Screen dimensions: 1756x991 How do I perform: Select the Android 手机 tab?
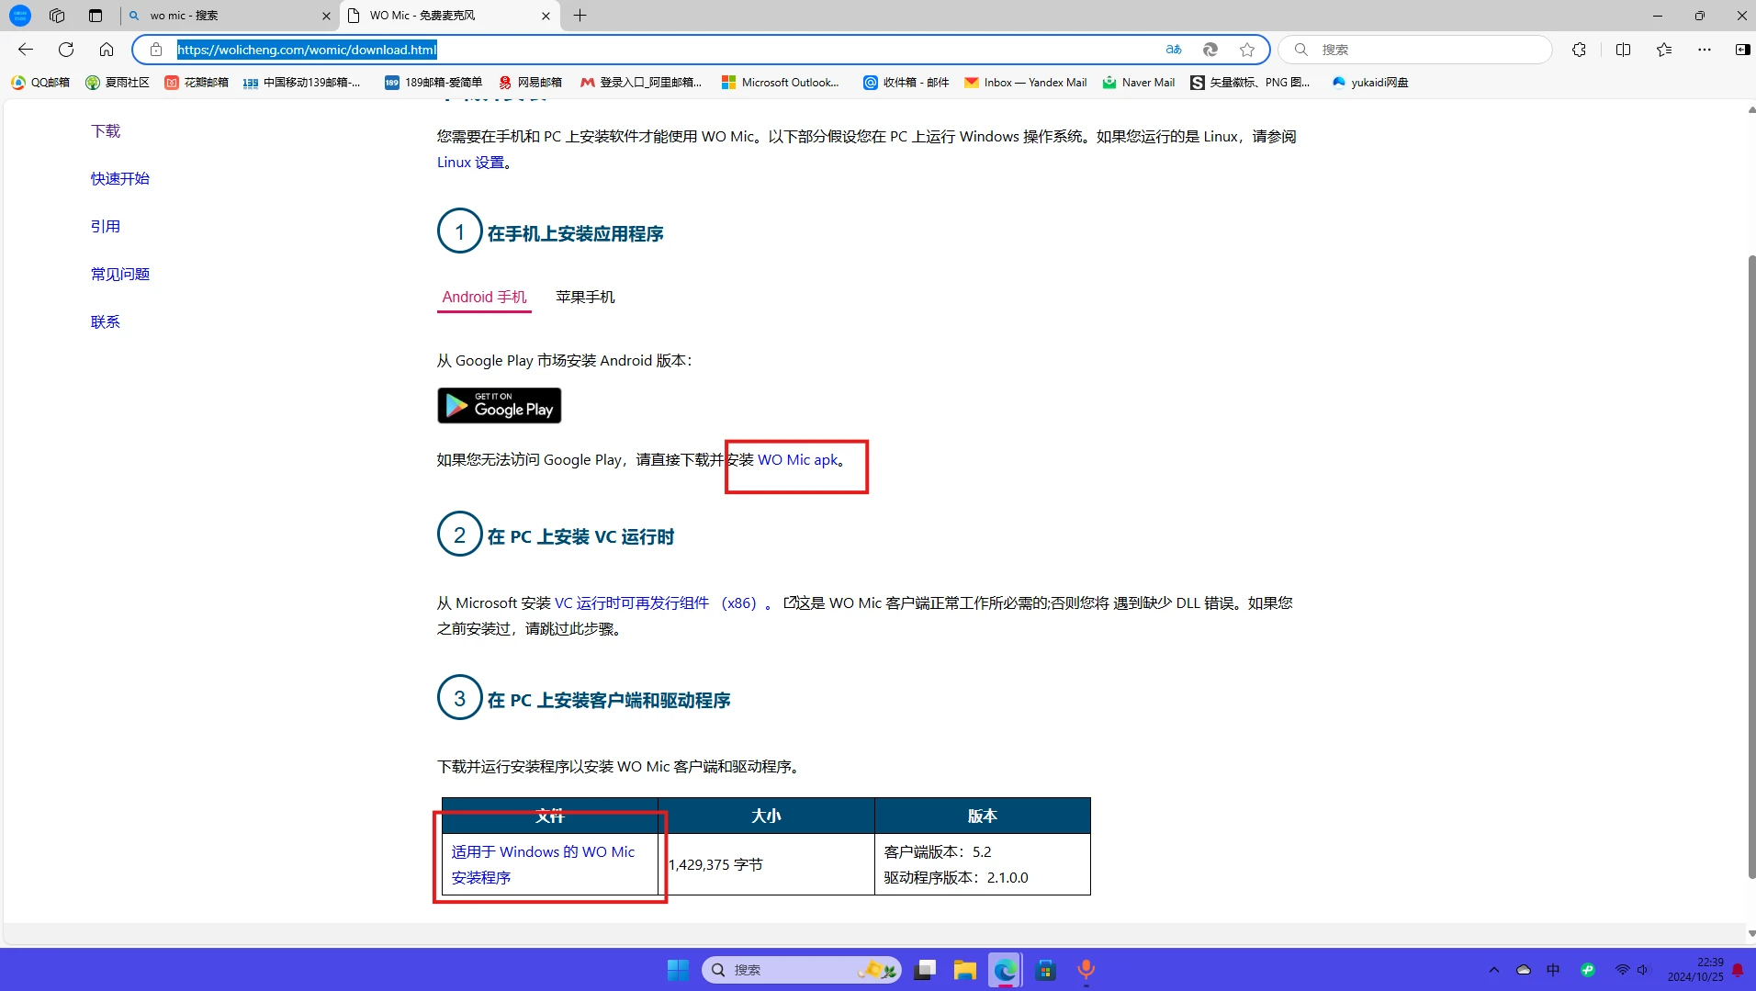click(484, 297)
